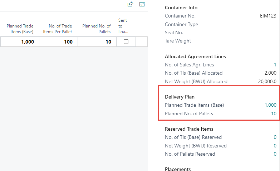Open Planned No. of Pallets value 10
This screenshot has height=171, width=280.
[274, 114]
